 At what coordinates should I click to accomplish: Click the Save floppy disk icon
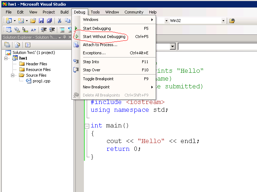(x=41, y=21)
